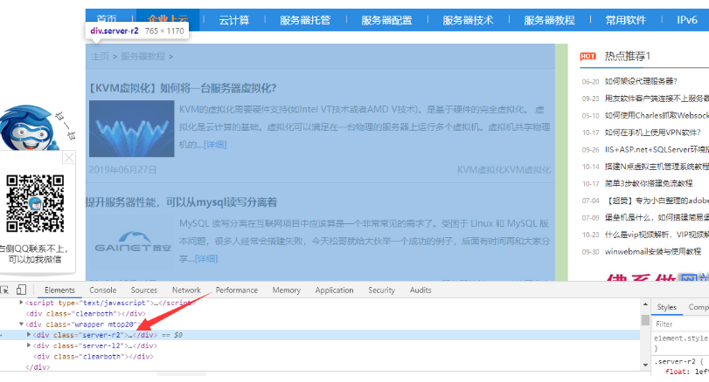
Task: Open 如何架设代理服务器 recommended link
Action: tap(640, 81)
